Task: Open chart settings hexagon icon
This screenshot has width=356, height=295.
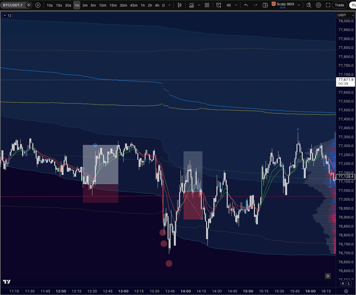Action: (318, 5)
